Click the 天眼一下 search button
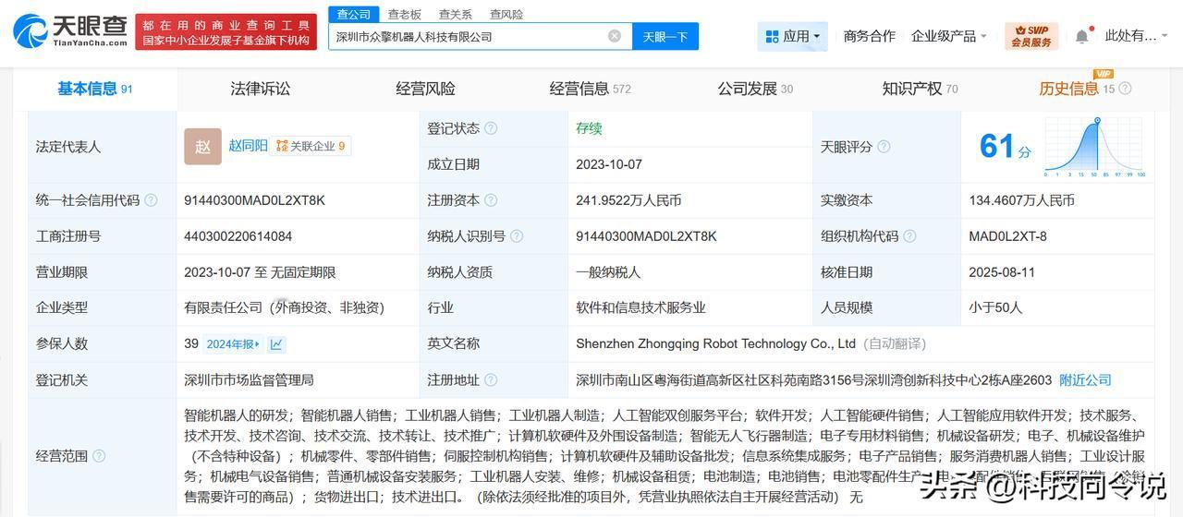 tap(665, 37)
